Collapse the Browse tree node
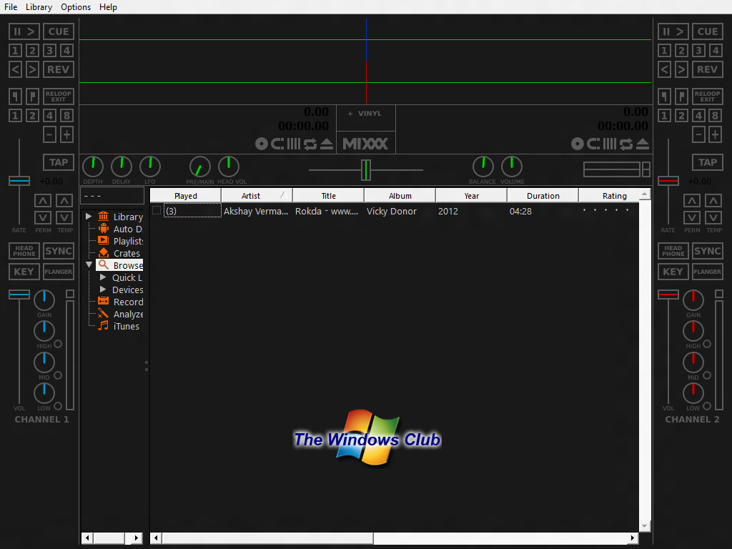Screen dimensions: 732x549 tap(89, 264)
